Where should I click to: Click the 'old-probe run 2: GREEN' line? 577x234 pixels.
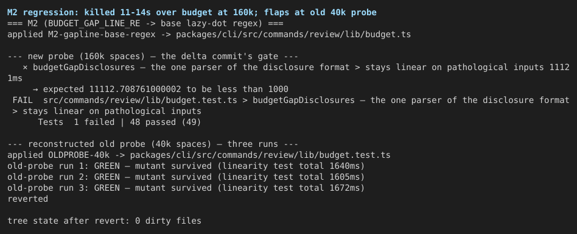coord(186,177)
